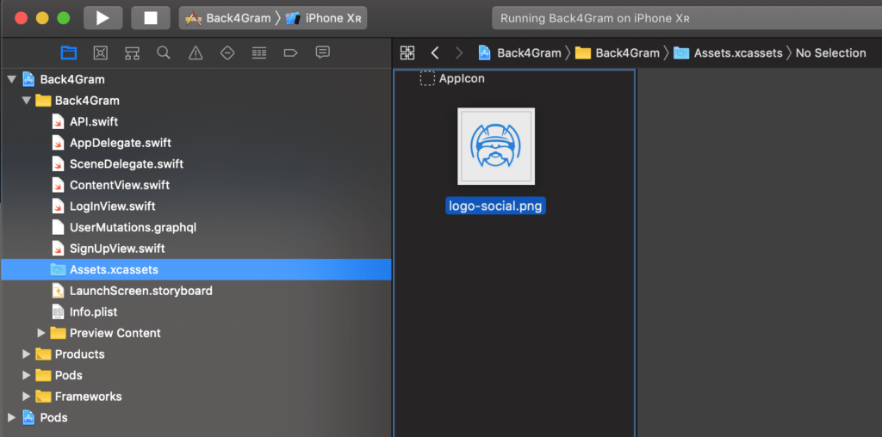The image size is (882, 437).
Task: Click No Selection in jump bar
Action: (831, 52)
